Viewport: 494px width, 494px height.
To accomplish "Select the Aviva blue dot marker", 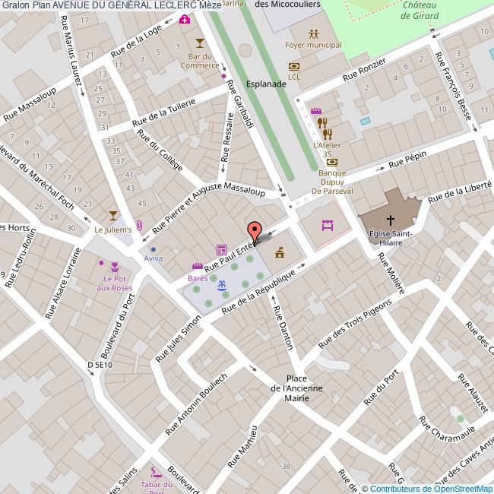I will (x=154, y=249).
